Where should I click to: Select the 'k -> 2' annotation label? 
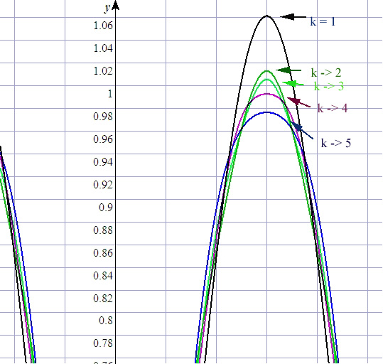pos(326,73)
